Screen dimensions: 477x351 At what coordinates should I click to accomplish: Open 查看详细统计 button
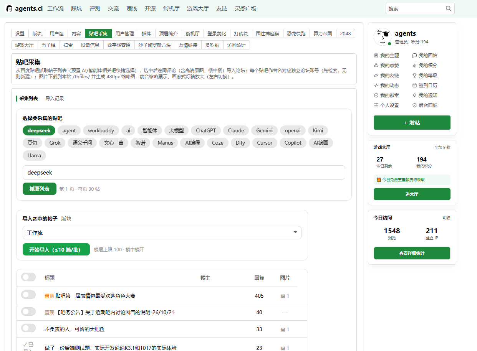[412, 253]
